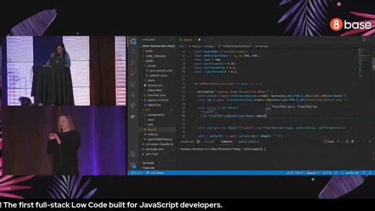Open the MongoDB leaf icon in activity bar
375x211 pixels.
[x=133, y=117]
